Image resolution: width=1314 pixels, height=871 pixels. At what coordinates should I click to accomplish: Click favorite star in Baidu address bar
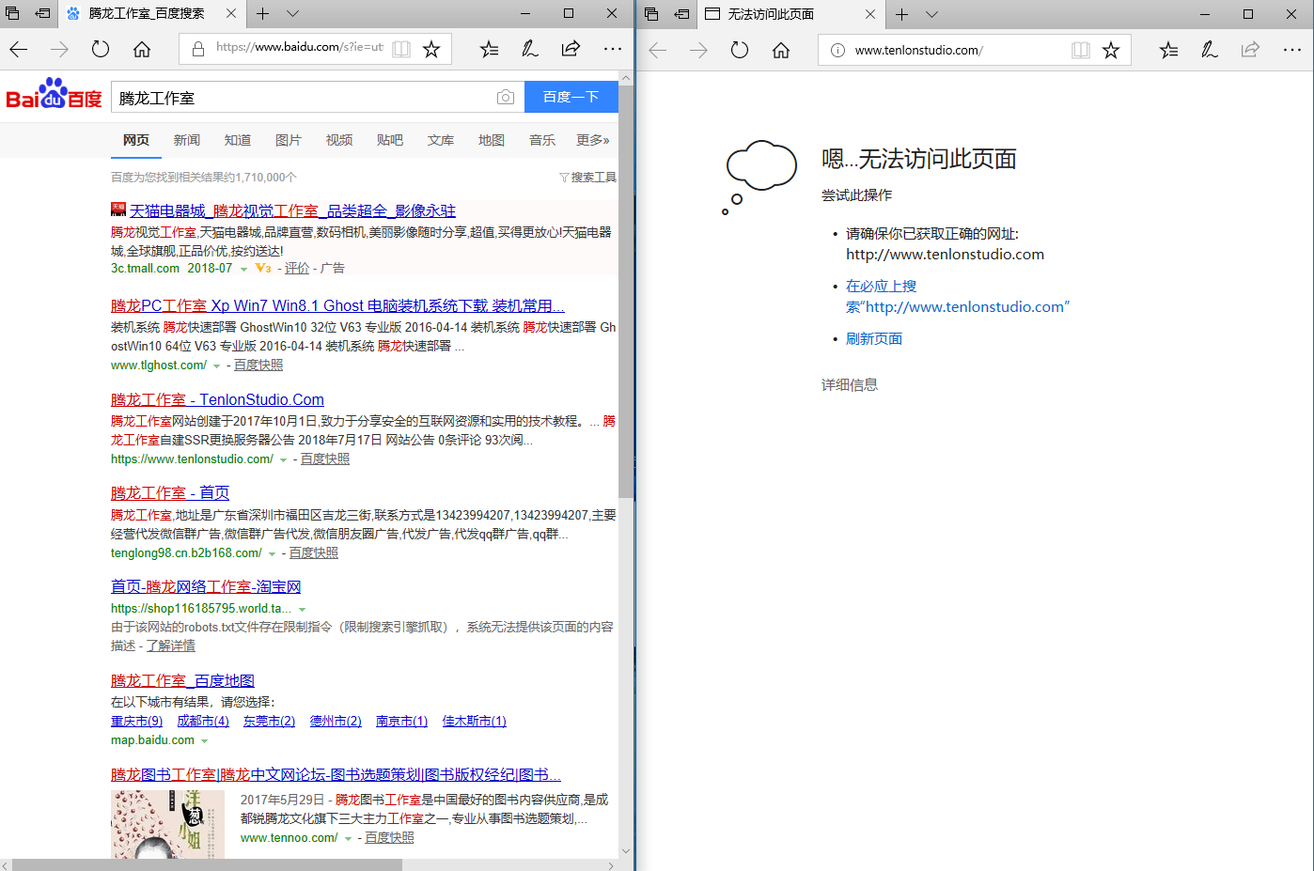[431, 50]
